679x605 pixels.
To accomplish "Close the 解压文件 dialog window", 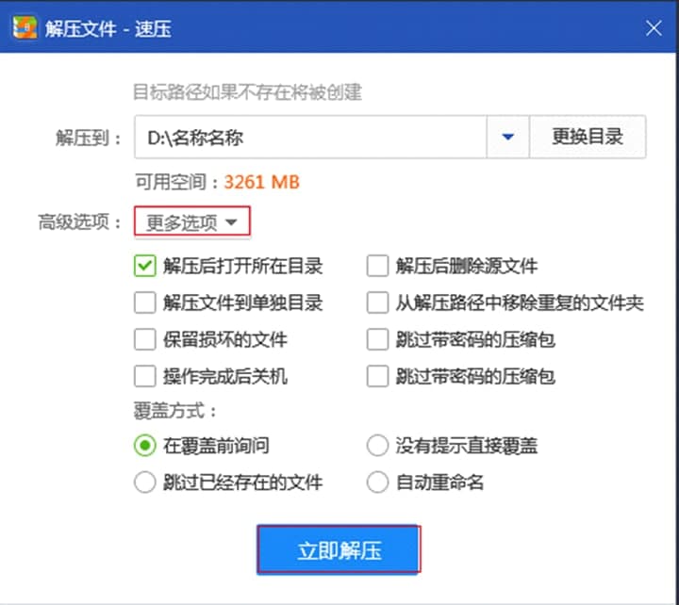I will (x=654, y=28).
